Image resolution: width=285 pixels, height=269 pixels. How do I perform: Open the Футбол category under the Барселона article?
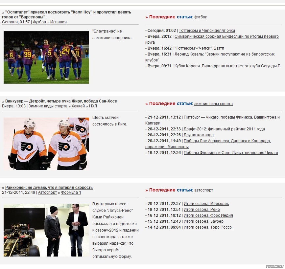tap(39, 22)
